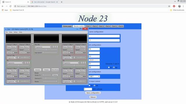Click the Strobe Time slider

(47, 75)
